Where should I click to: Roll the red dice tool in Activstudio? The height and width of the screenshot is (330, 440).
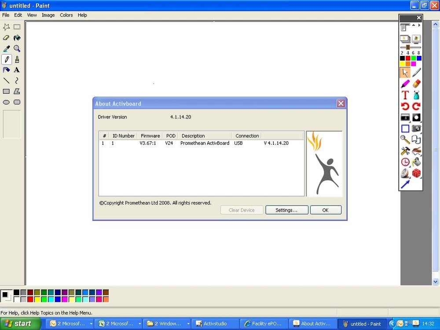tap(416, 173)
